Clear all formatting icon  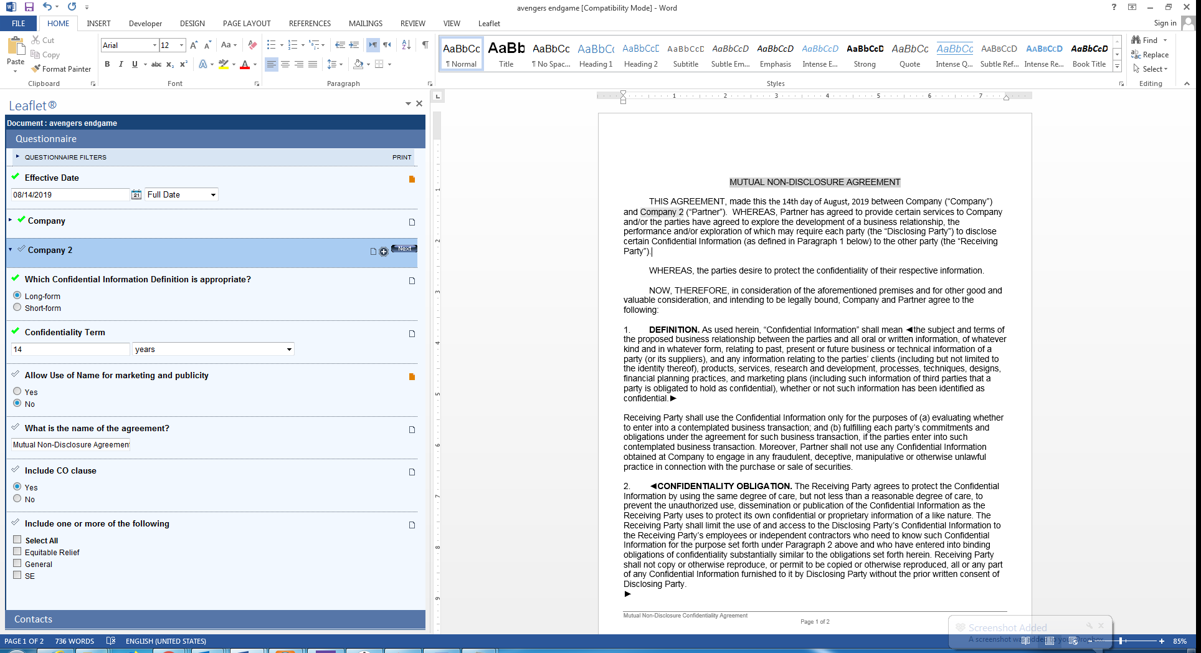click(252, 45)
